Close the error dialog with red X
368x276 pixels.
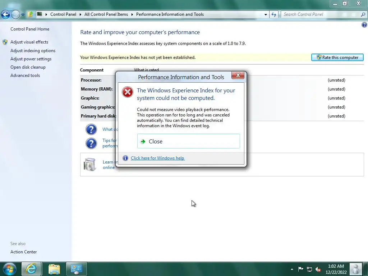[x=238, y=75]
